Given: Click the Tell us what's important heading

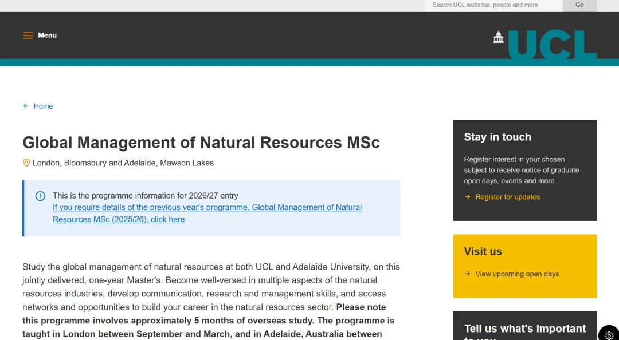Looking at the screenshot, I should [524, 329].
